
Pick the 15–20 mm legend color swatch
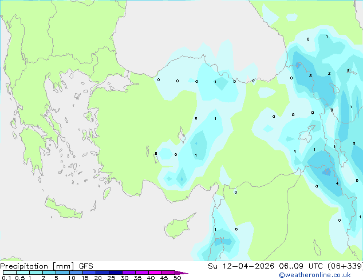coord(89,273)
